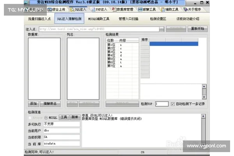The width and height of the screenshot is (234, 156).
Task: Click log panel scrollbar up arrow
Action: [204, 116]
